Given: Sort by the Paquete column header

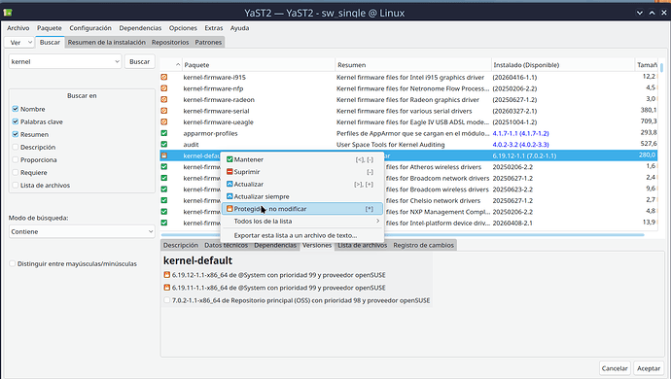Looking at the screenshot, I should tap(258, 65).
